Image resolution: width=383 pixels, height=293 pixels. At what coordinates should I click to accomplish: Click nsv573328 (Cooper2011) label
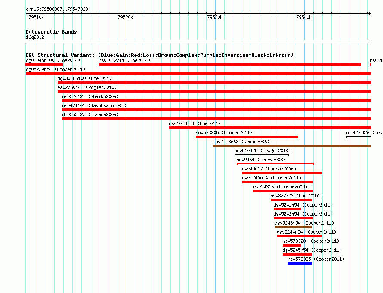tap(311, 241)
